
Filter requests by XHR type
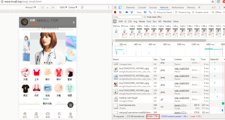[120, 21]
